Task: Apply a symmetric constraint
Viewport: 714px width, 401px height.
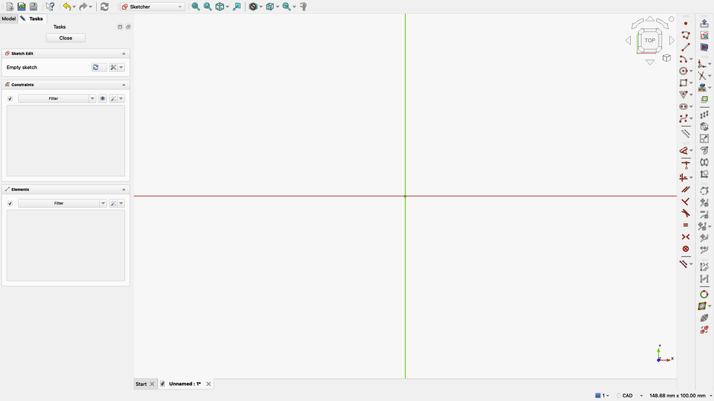Action: point(685,236)
